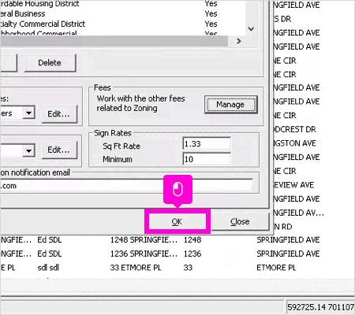Viewport: 355px width, 315px height.
Task: Click the Minimum sign rate field
Action: [x=207, y=159]
